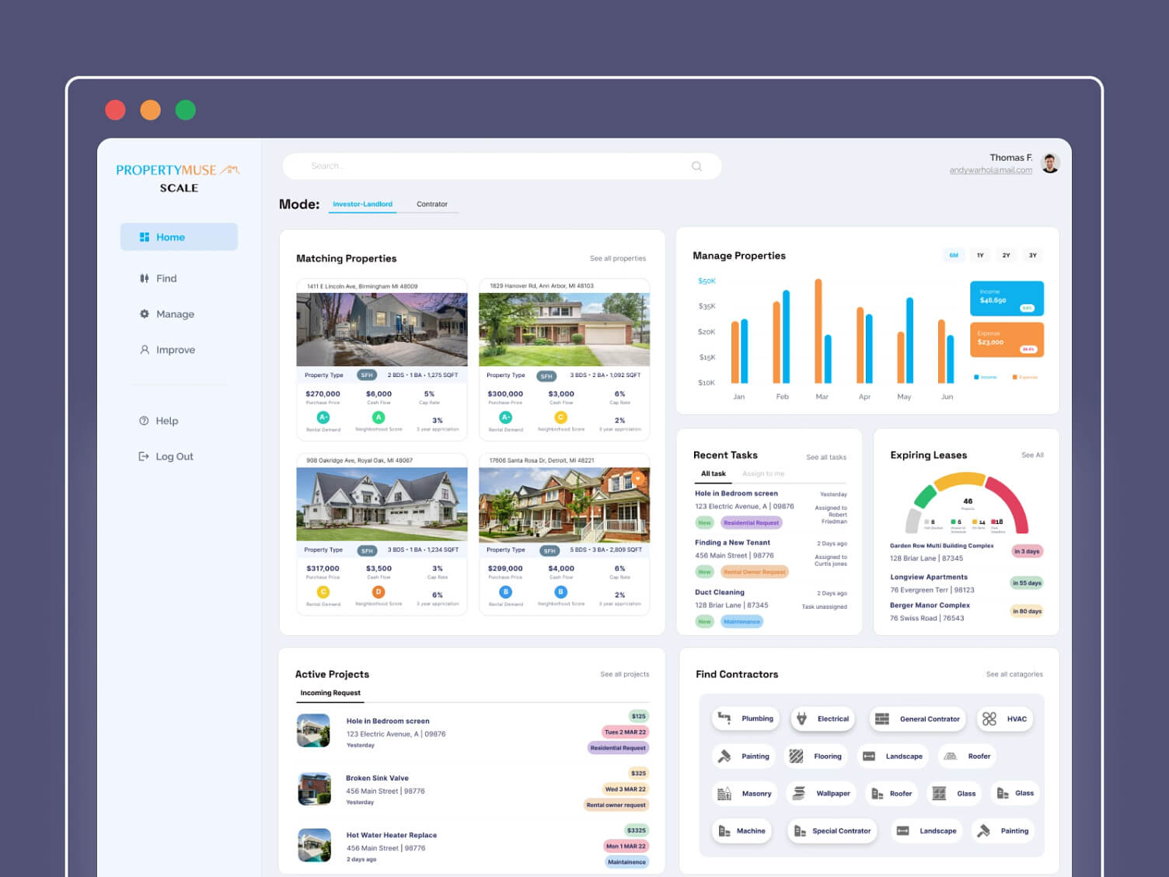1169x877 pixels.
Task: Click neighborhood score D badge on Oakridge Ave
Action: point(379,592)
